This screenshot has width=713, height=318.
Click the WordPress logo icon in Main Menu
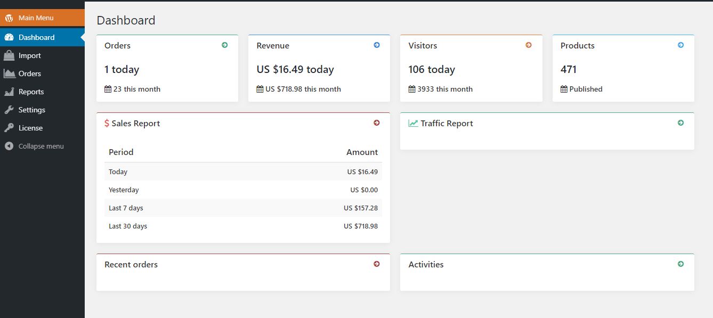9,18
